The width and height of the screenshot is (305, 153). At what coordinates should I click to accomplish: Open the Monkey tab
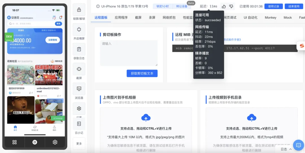click(271, 18)
